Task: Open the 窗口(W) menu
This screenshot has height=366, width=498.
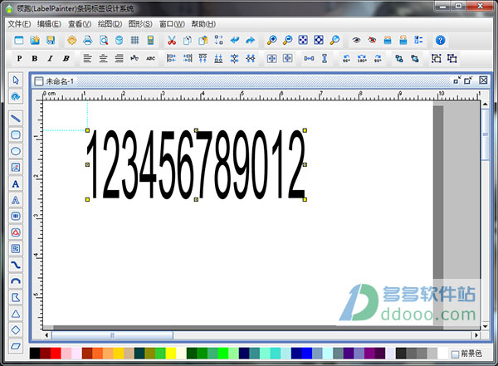Action: [x=172, y=24]
